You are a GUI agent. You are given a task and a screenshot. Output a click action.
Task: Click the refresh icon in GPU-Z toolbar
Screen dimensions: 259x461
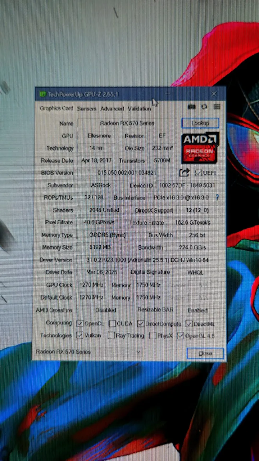(x=204, y=107)
